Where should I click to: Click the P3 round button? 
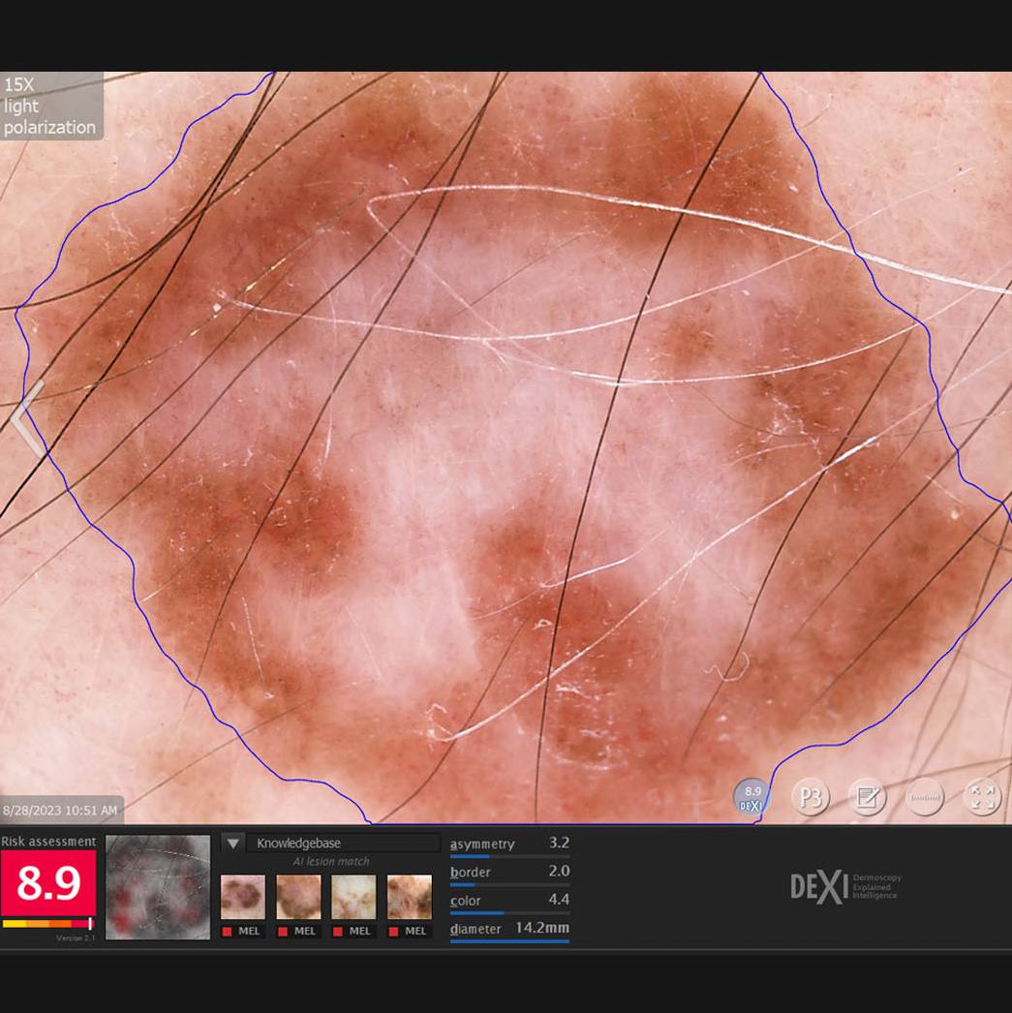[811, 797]
